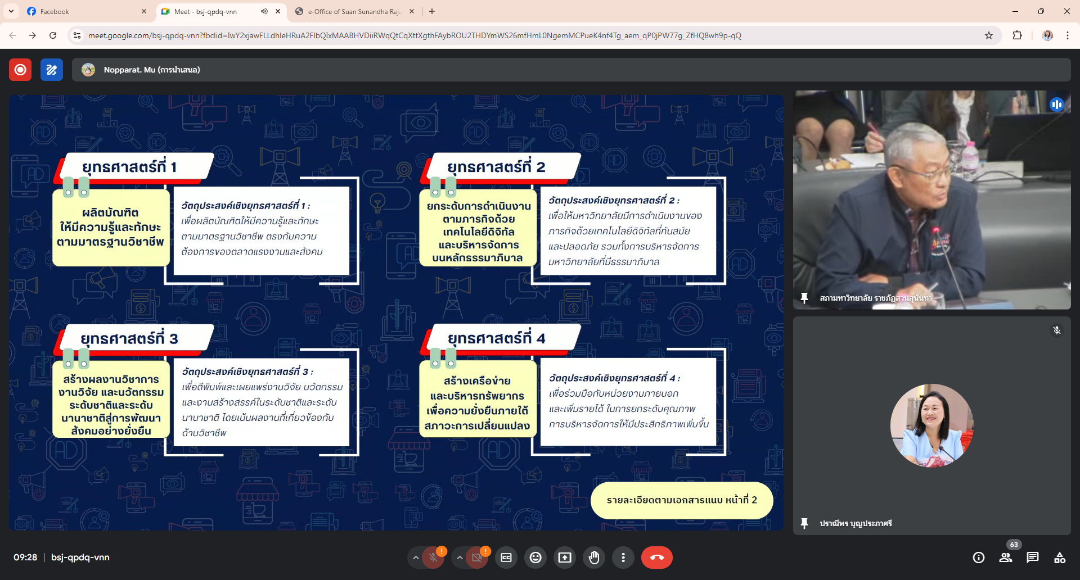
Task: Click the red leave call button
Action: tap(656, 558)
